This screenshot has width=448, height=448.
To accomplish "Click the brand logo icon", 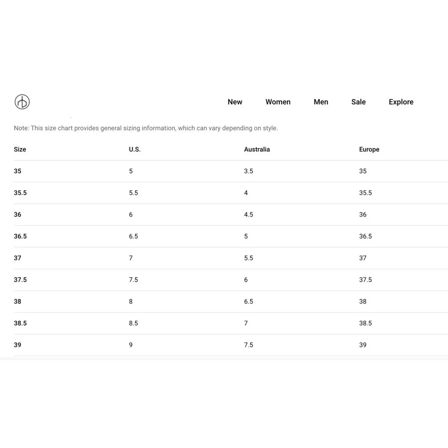I will [x=22, y=102].
